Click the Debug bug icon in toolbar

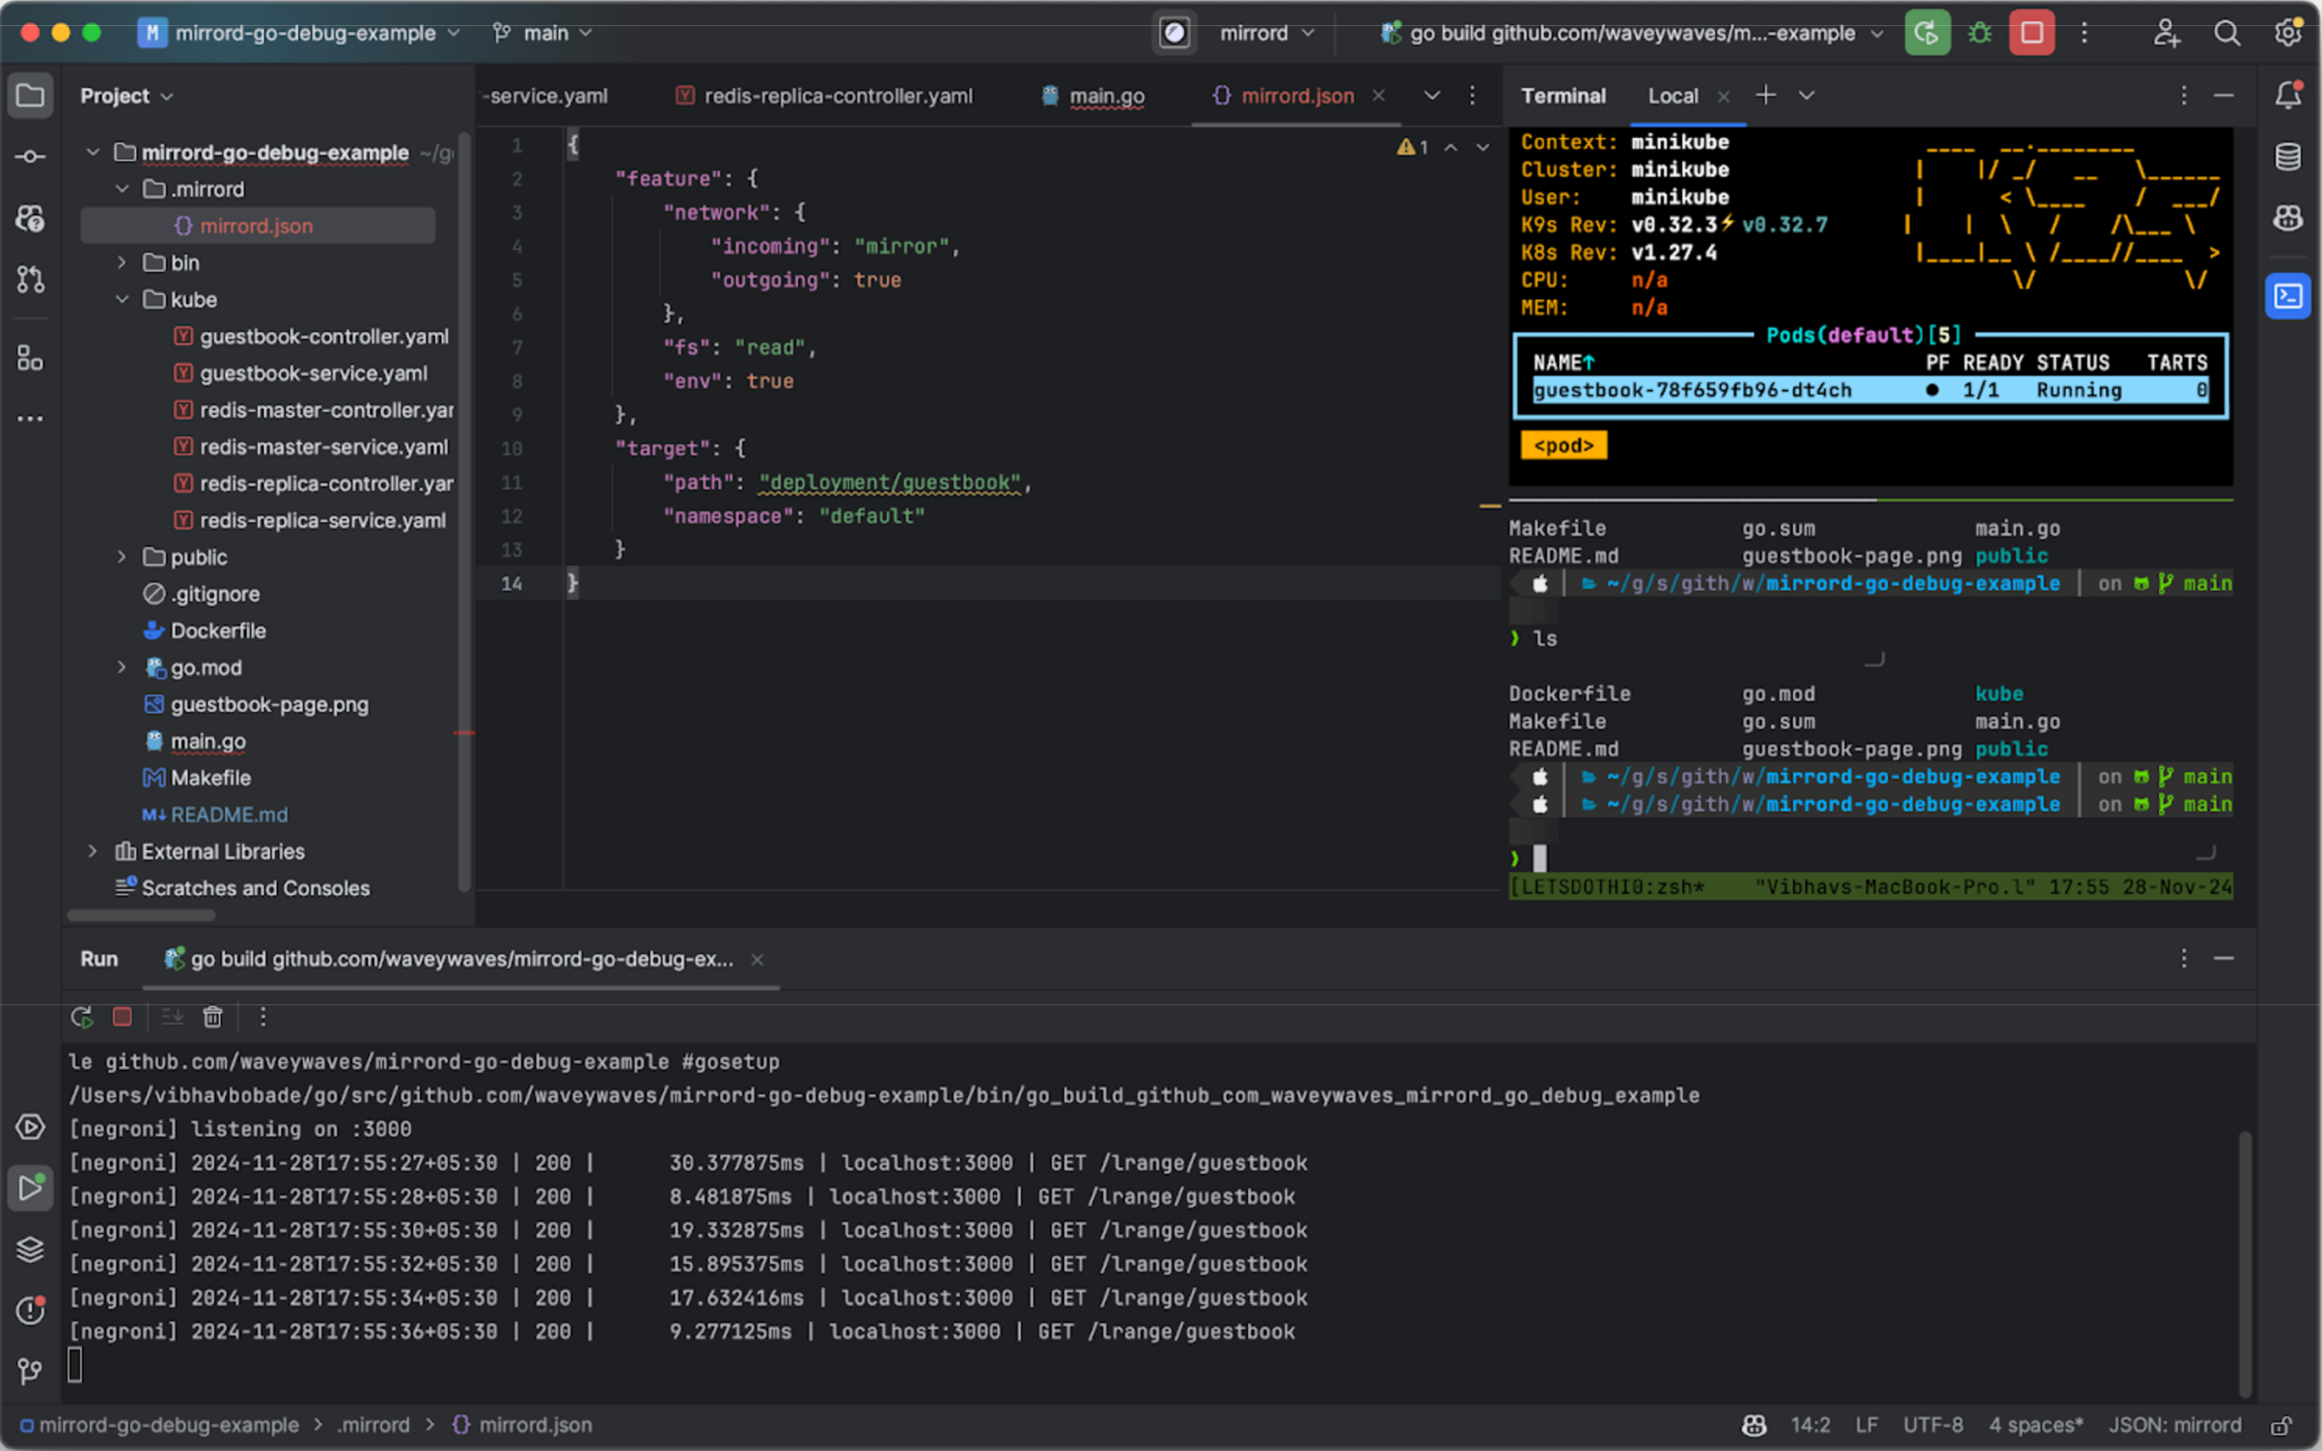coord(1979,33)
